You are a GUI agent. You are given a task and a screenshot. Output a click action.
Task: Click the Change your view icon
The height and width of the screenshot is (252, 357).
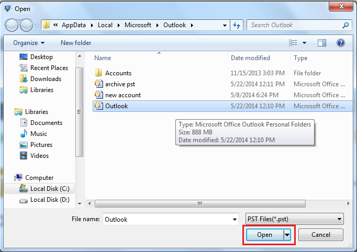click(x=293, y=43)
